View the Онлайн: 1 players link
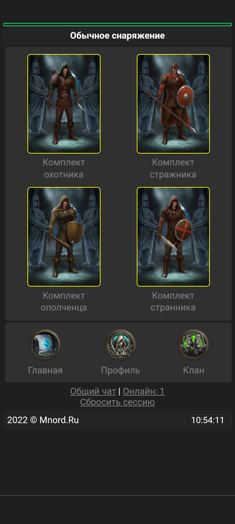Screen dimensions: 235x524 (x=144, y=391)
